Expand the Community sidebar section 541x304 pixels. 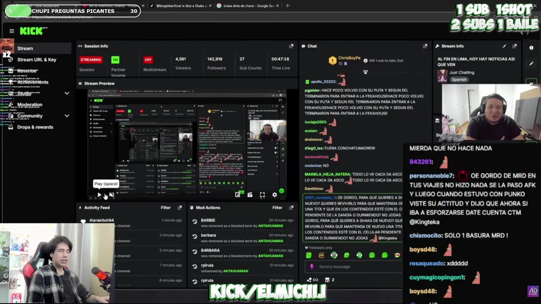point(67,116)
